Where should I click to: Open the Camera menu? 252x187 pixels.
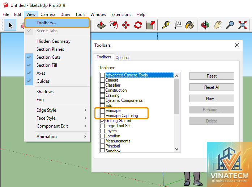pos(48,14)
